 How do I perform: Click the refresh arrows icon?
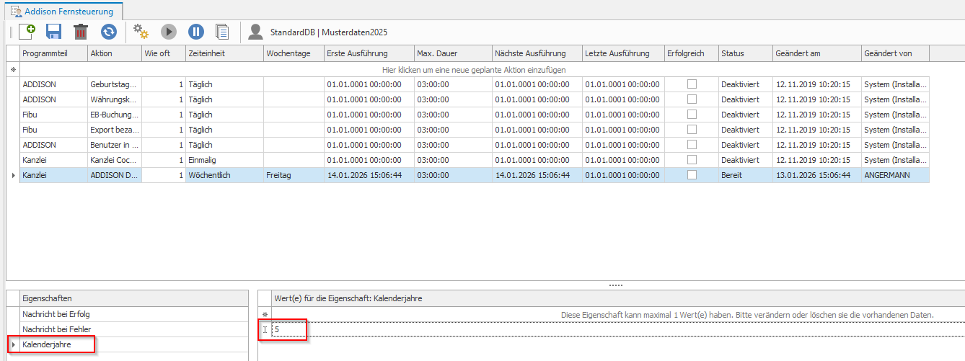(x=108, y=32)
